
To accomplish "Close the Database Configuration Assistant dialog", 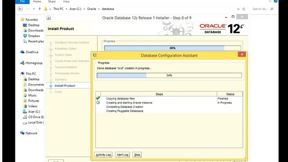I will [x=242, y=54].
